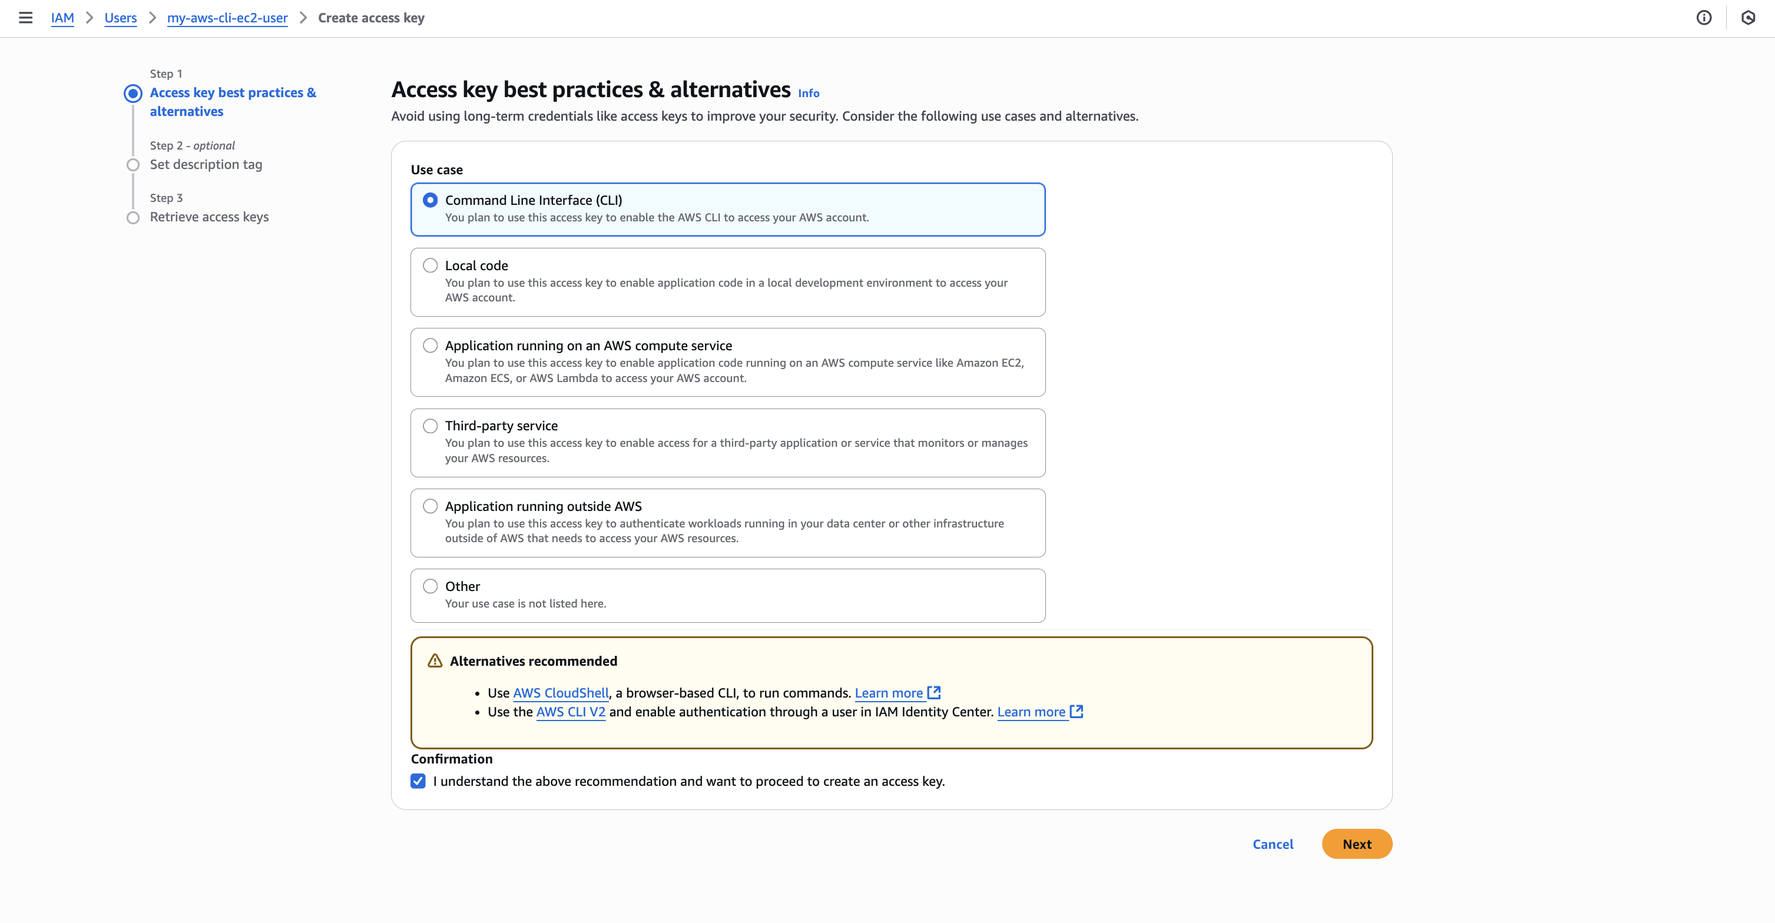
Task: Go to Step 3 Retrieve access keys
Action: click(x=210, y=217)
